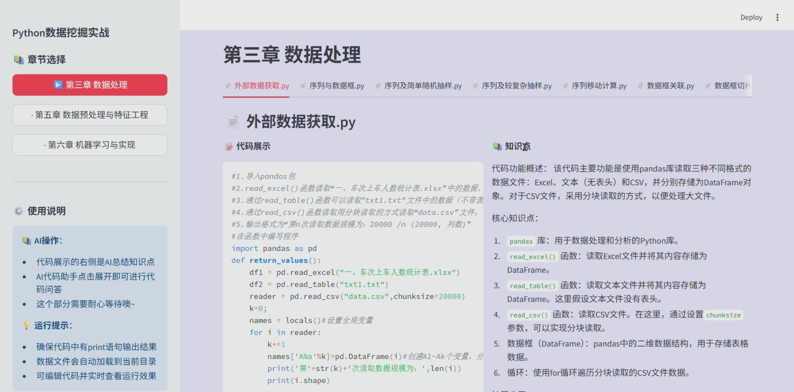Select 第五章 数据预处理与特征工程 chapter
The image size is (794, 392).
pyautogui.click(x=90, y=115)
